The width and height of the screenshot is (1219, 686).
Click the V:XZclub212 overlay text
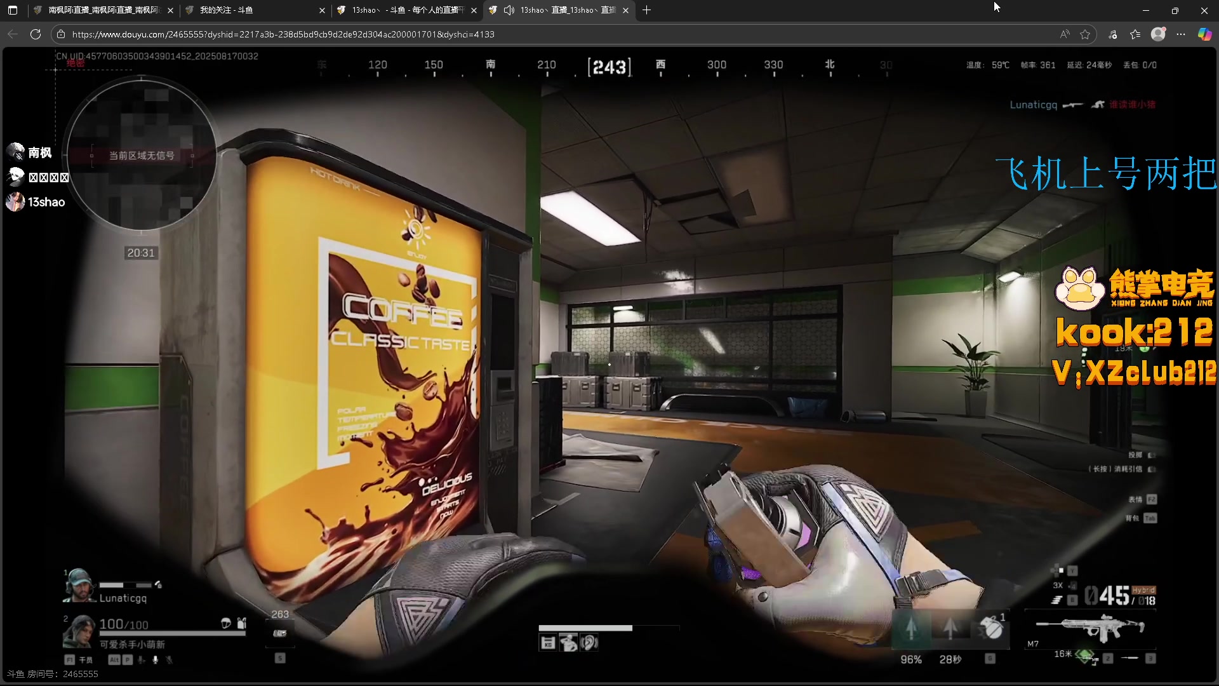pyautogui.click(x=1135, y=373)
